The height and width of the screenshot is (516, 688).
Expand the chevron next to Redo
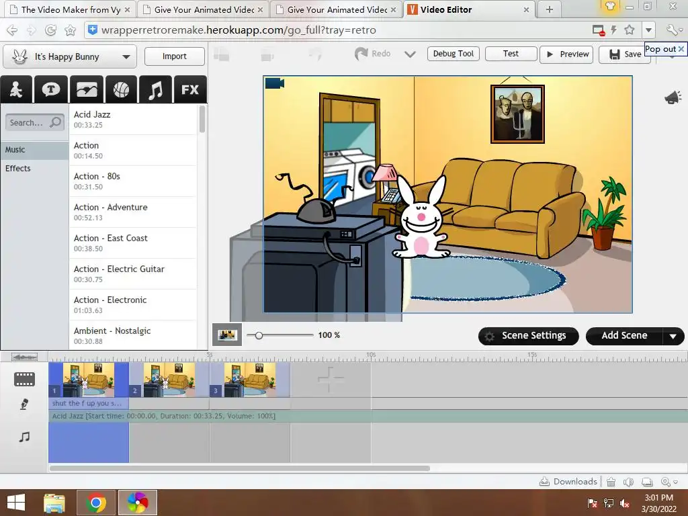tap(410, 54)
